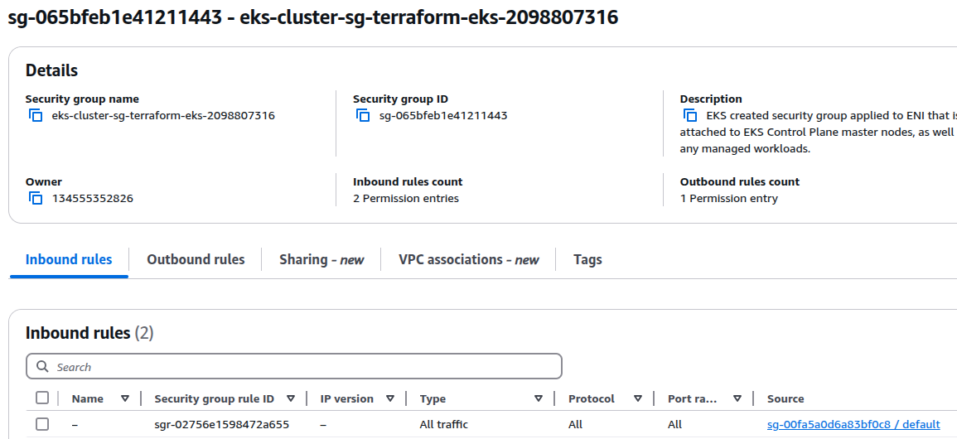
Task: Click the search magnifier icon
Action: 42,367
